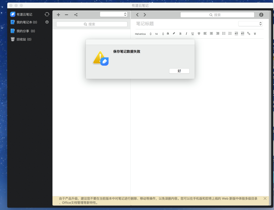Image resolution: width=274 pixels, height=210 pixels.
Task: Go back with the left chevron
Action: [x=137, y=15]
